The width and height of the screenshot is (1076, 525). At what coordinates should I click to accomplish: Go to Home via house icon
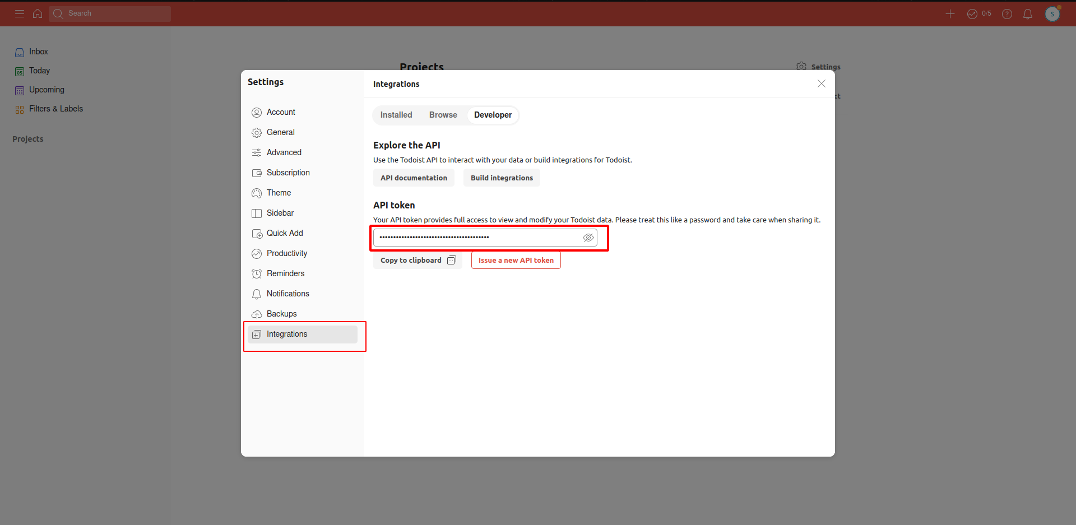pyautogui.click(x=38, y=13)
